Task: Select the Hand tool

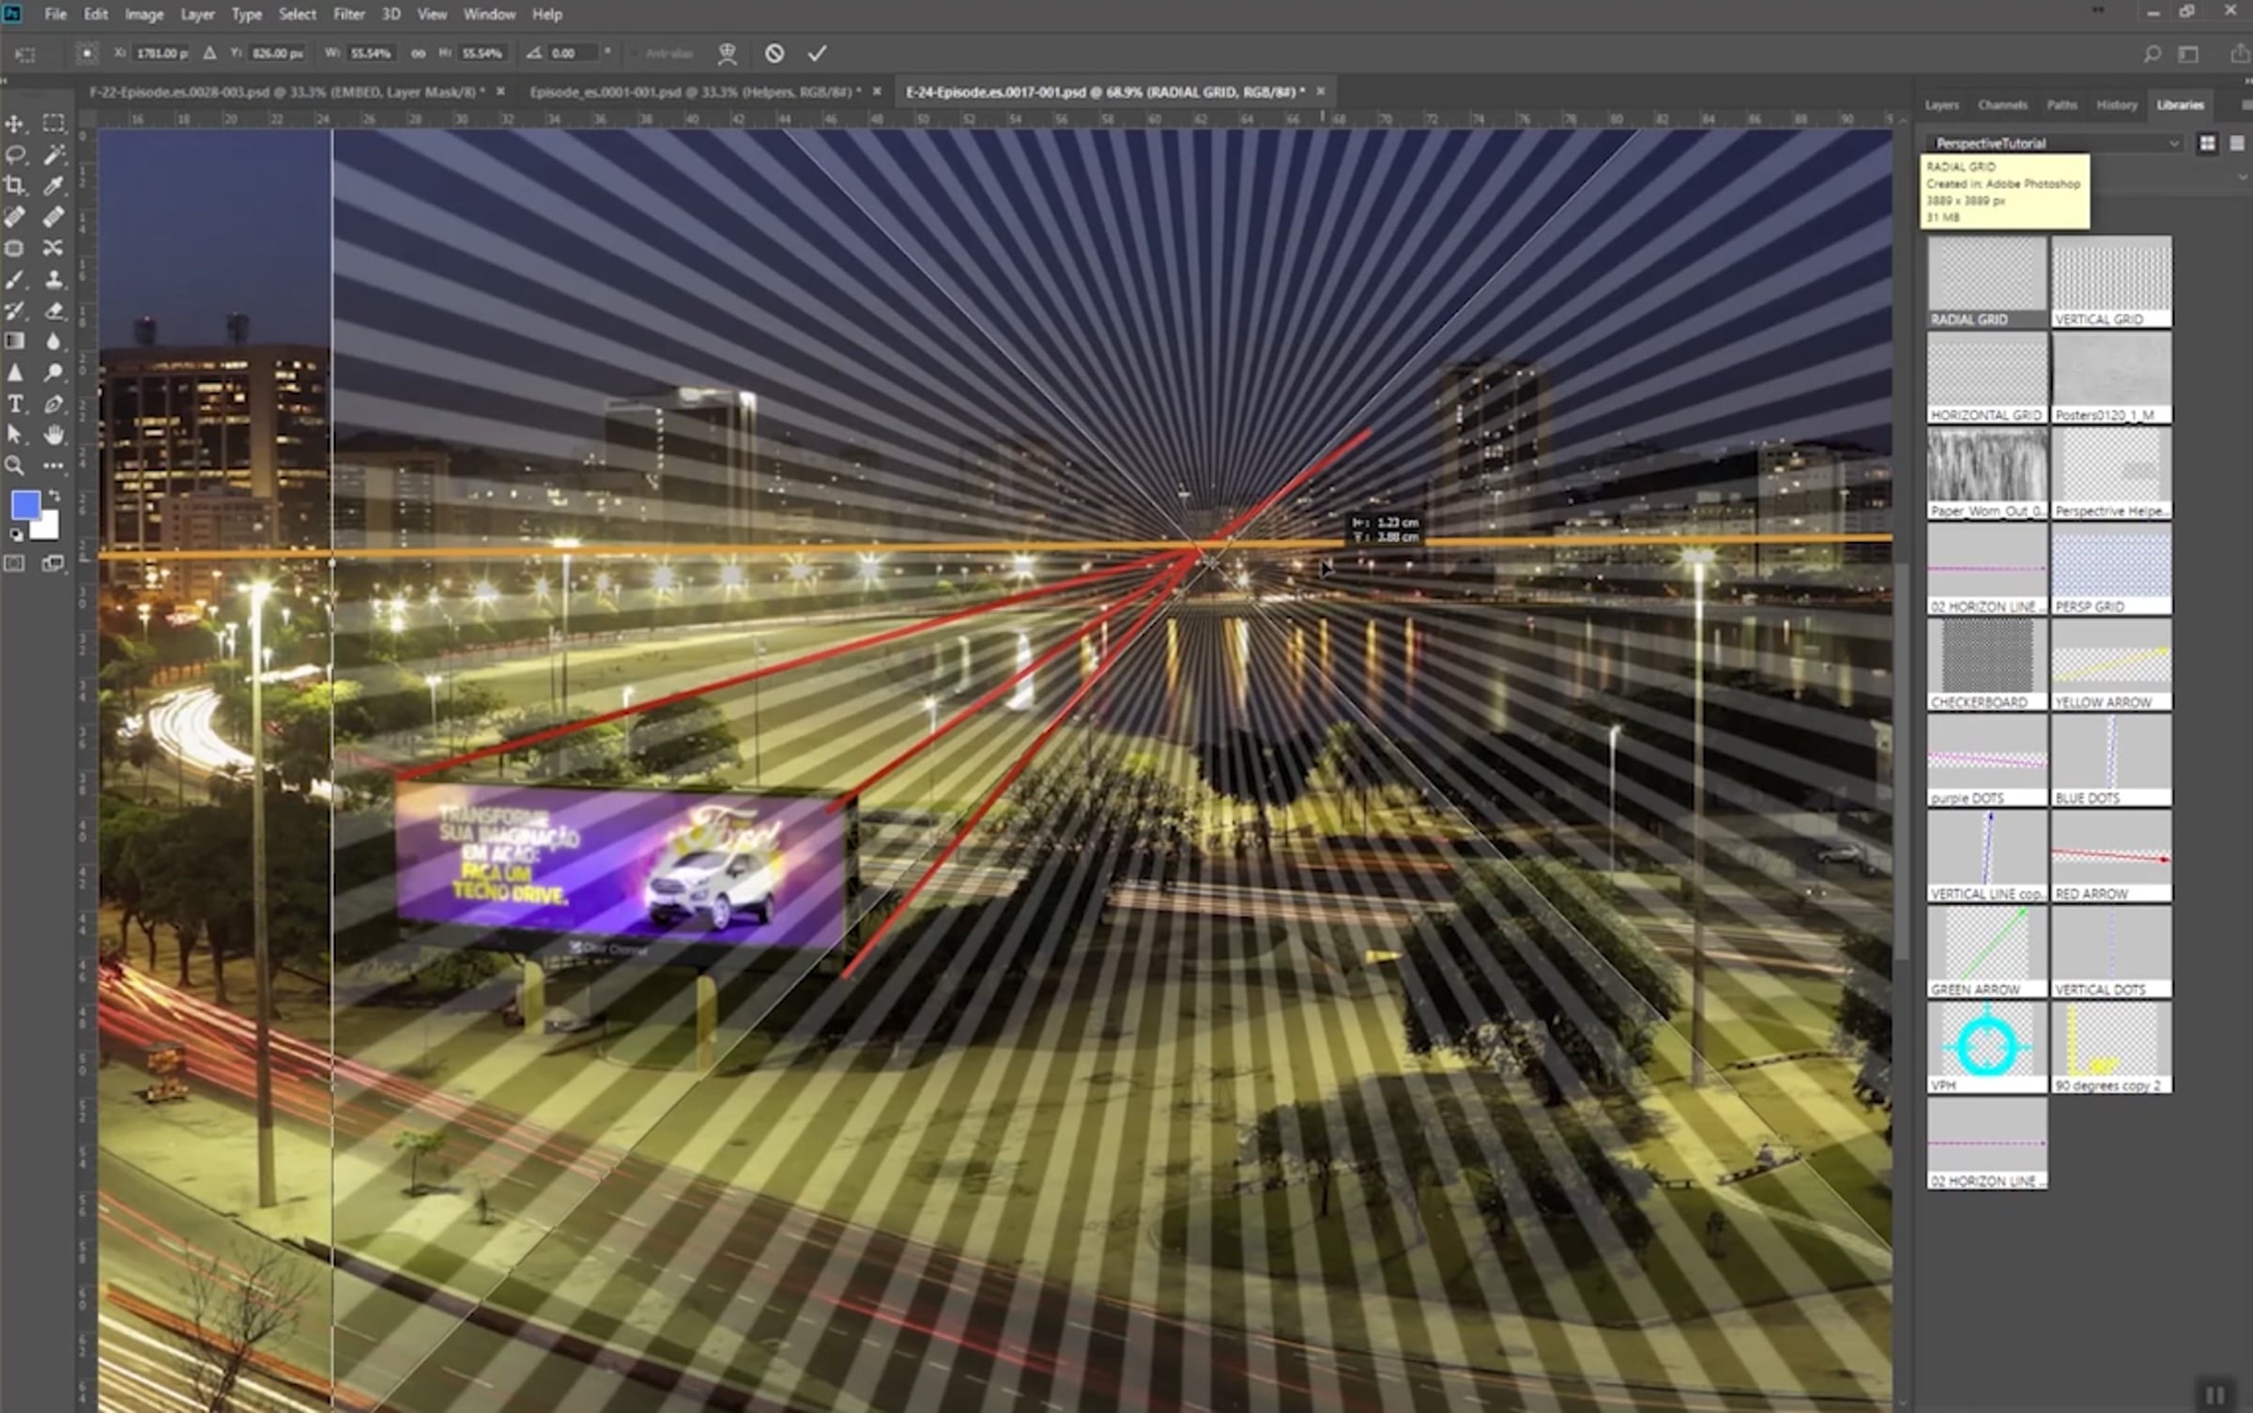Action: [x=54, y=435]
